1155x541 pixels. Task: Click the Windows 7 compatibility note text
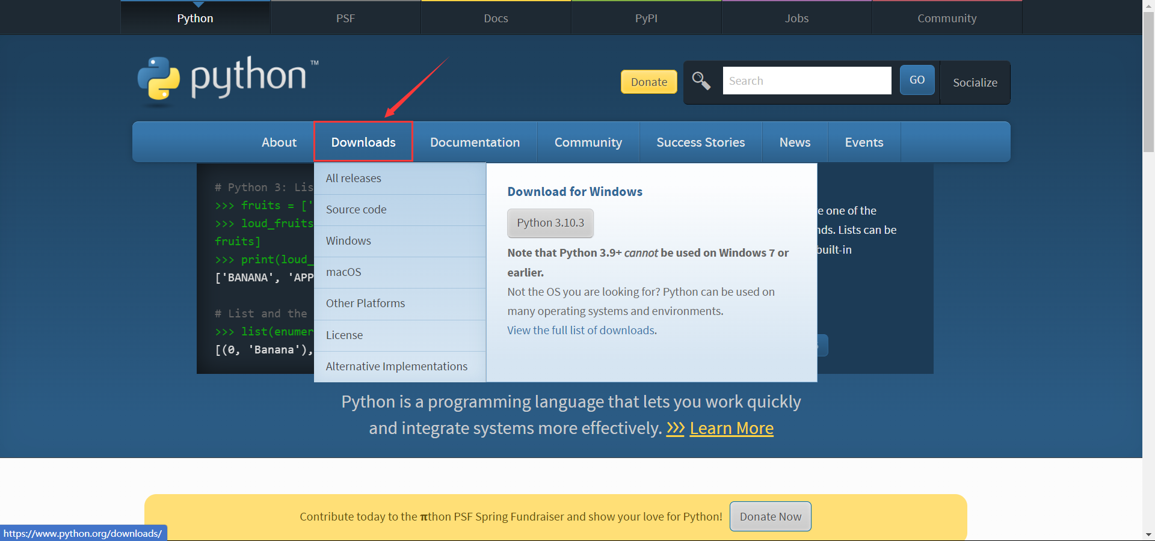point(648,263)
